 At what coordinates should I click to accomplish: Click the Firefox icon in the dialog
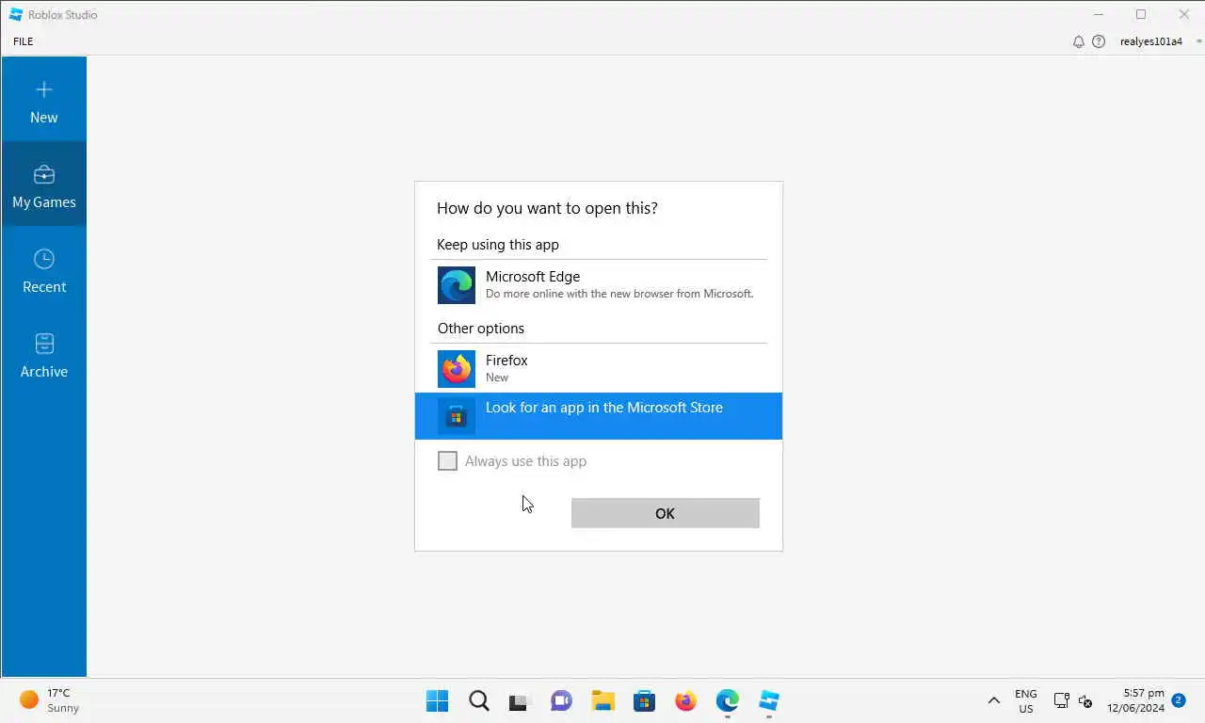coord(457,369)
